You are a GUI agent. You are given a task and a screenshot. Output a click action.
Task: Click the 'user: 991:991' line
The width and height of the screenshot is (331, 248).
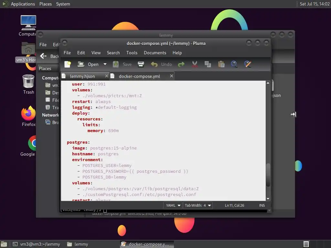89,84
